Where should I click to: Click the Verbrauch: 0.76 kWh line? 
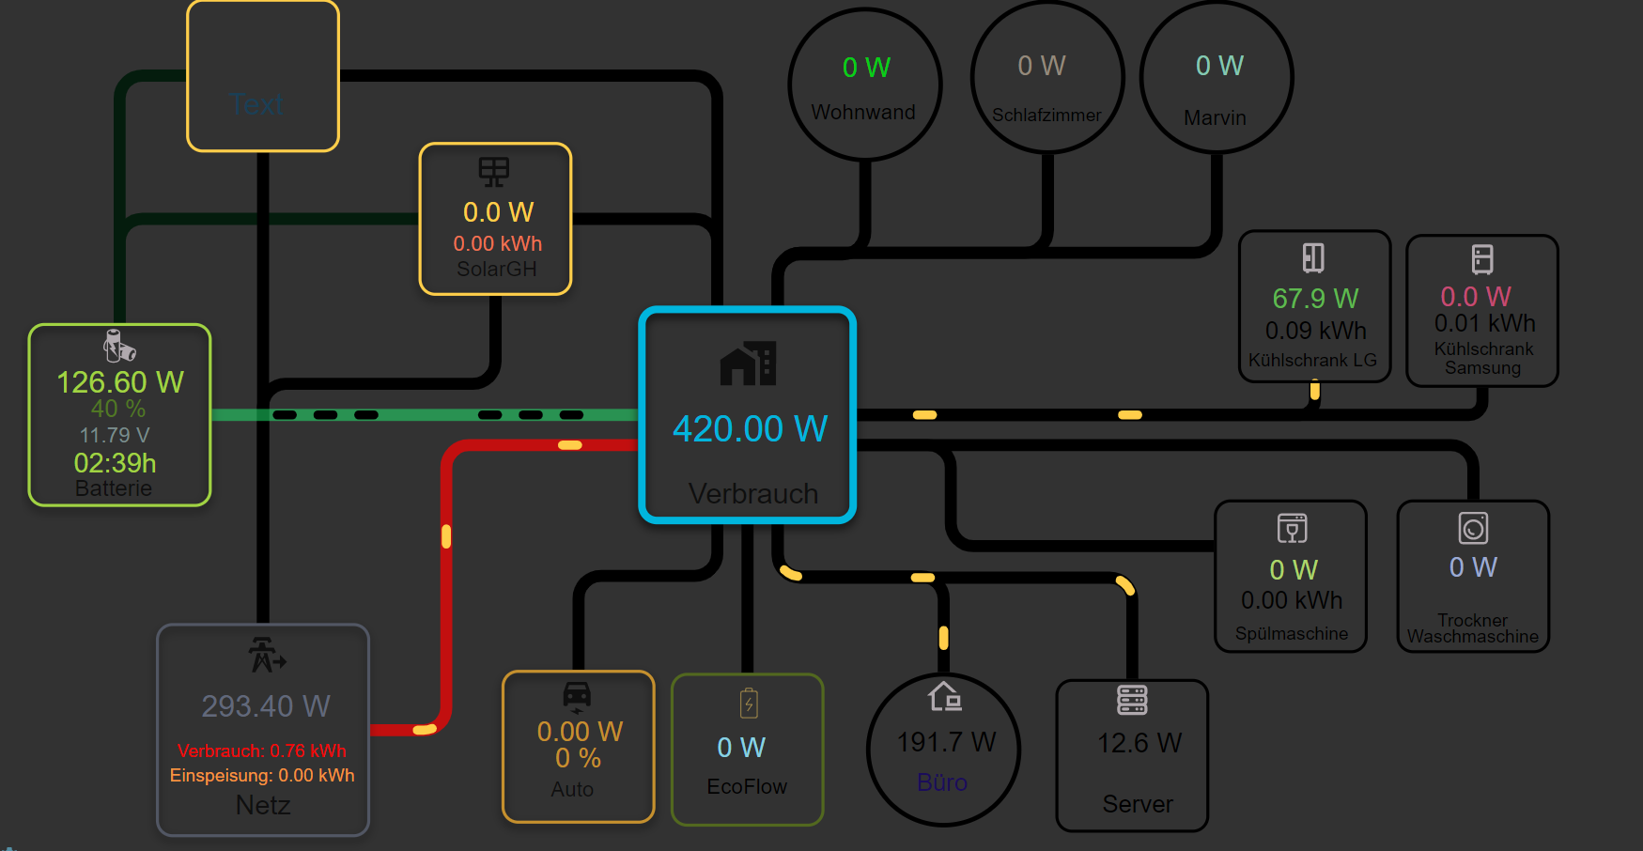262,750
